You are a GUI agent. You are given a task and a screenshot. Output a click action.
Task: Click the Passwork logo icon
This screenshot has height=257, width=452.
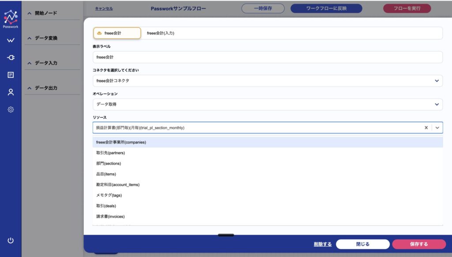[x=11, y=17]
